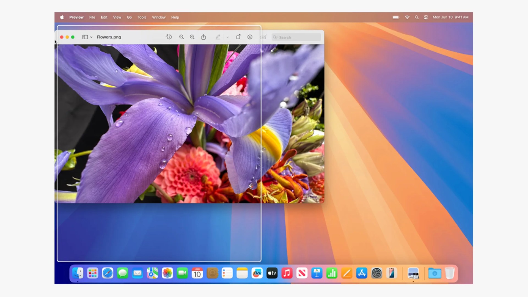Open the Help menu
The image size is (528, 297).
175,17
